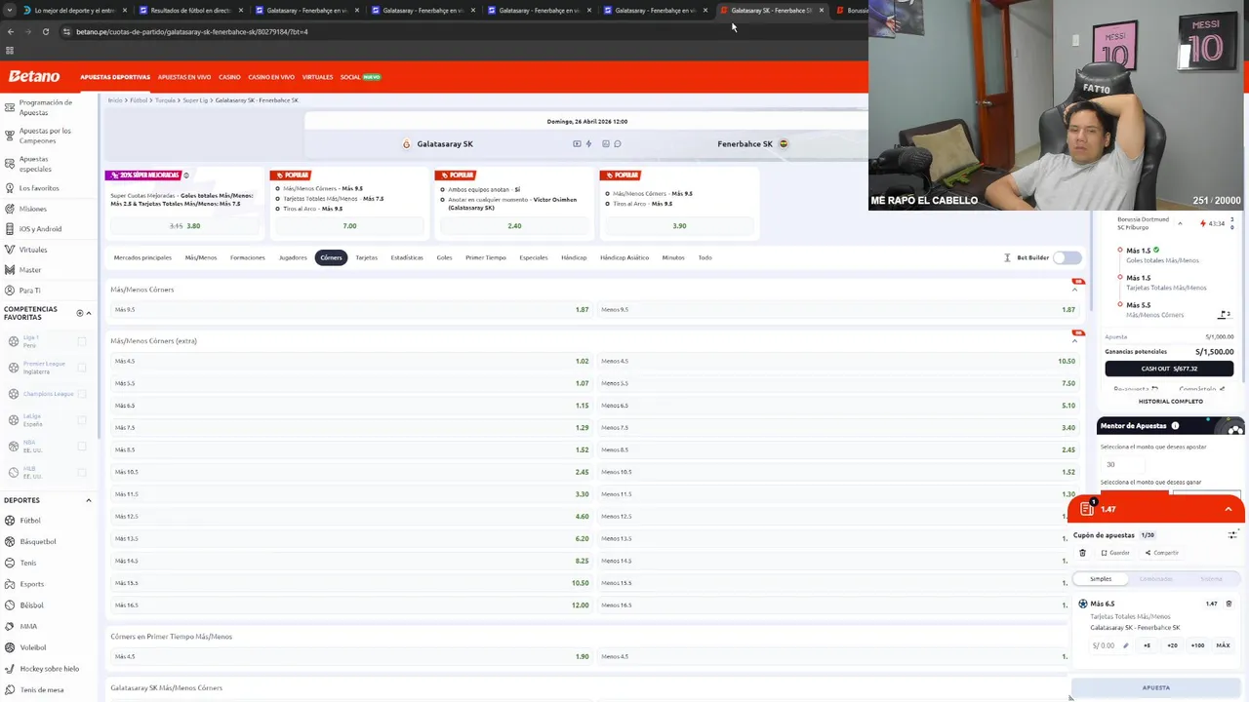Check the LaLiga España checkbox

tap(82, 420)
